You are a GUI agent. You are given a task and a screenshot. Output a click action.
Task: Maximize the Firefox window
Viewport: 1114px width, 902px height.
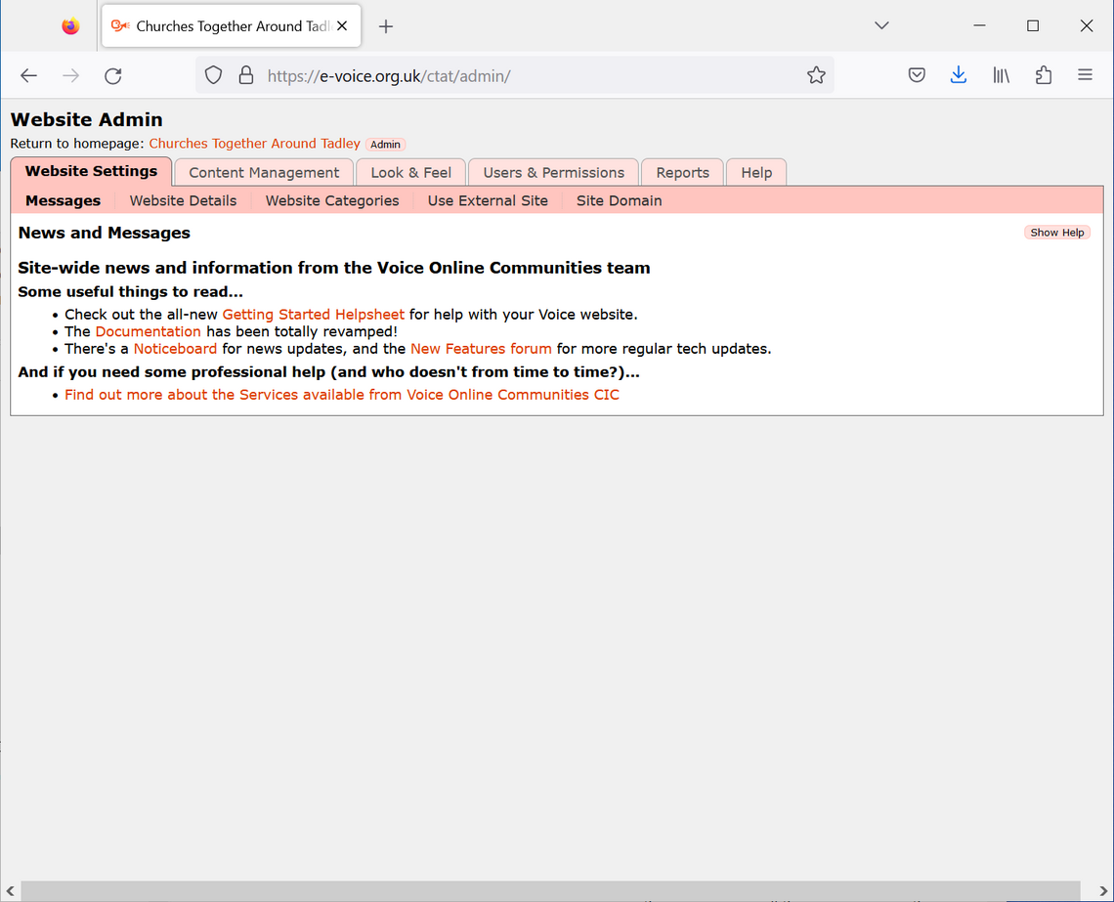(x=1033, y=25)
